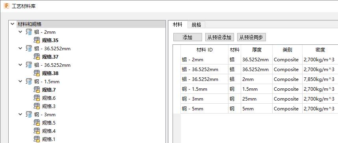
Task: Click the 从预设添加 button
Action: click(x=219, y=37)
